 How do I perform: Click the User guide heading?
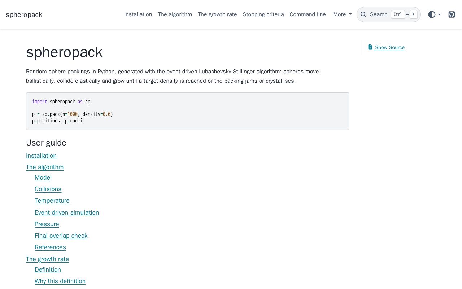click(x=46, y=143)
